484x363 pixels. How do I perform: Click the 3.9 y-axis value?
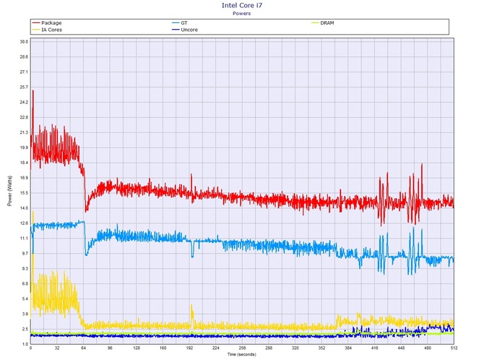coord(25,314)
